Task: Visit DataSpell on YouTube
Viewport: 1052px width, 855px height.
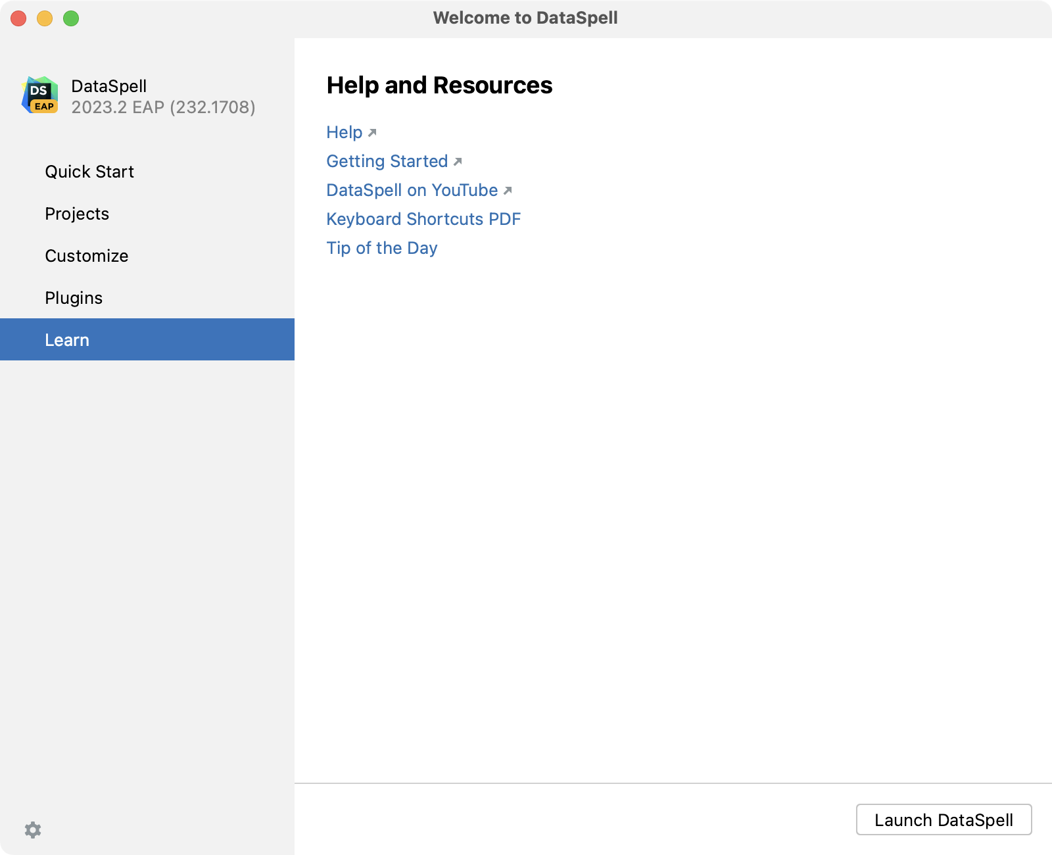Action: point(411,190)
